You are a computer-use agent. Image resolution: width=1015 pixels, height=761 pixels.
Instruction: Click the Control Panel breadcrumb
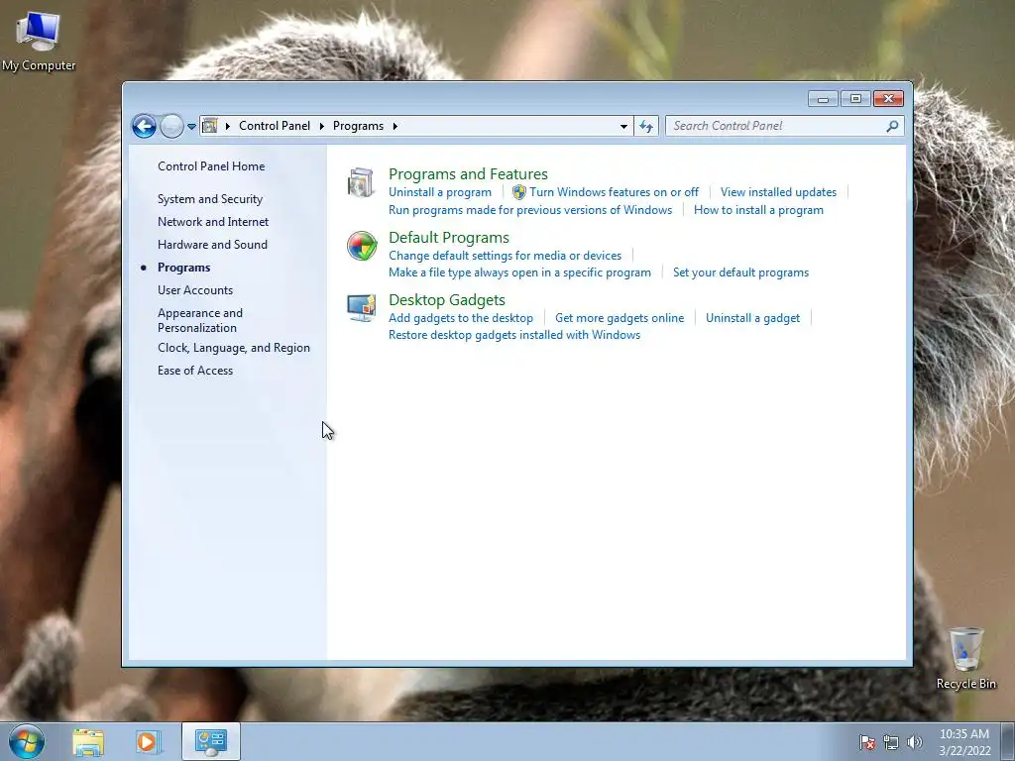[275, 126]
